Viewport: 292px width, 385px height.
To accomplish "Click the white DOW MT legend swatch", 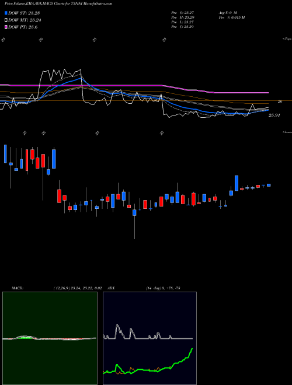I will (6, 20).
